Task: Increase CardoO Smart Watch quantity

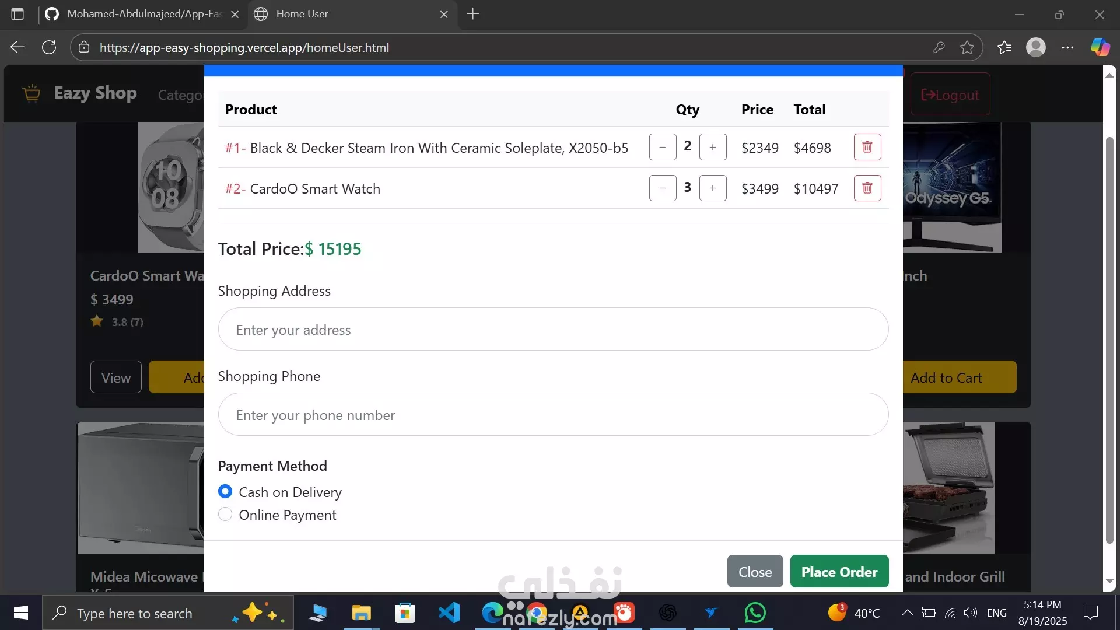Action: [x=712, y=188]
